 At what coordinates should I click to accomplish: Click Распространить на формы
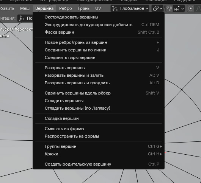99,136
